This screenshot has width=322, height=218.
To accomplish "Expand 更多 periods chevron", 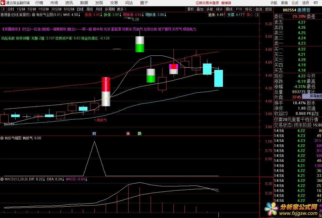I will 122,9.
